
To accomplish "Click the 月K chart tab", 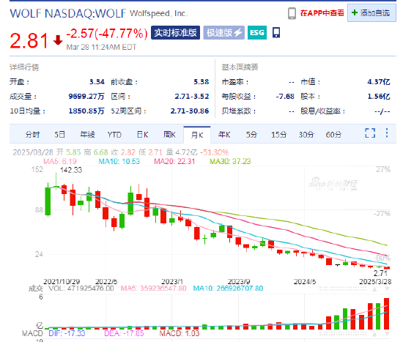I will [x=197, y=135].
